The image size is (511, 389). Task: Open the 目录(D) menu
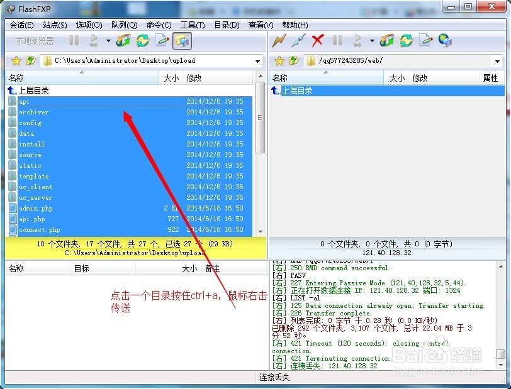pos(227,25)
